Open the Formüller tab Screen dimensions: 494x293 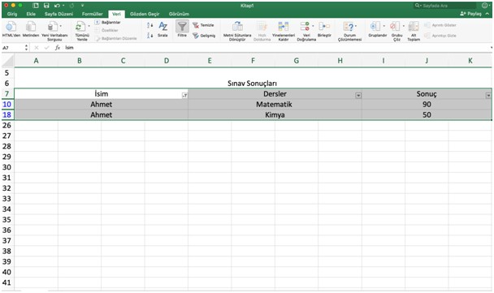pyautogui.click(x=93, y=14)
